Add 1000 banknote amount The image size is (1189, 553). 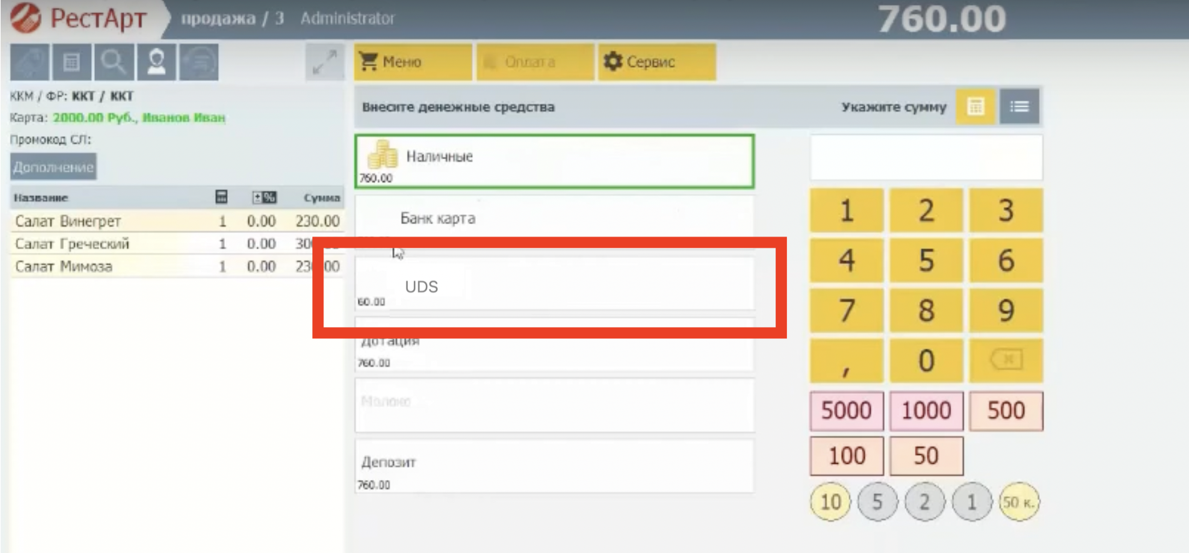tap(926, 411)
